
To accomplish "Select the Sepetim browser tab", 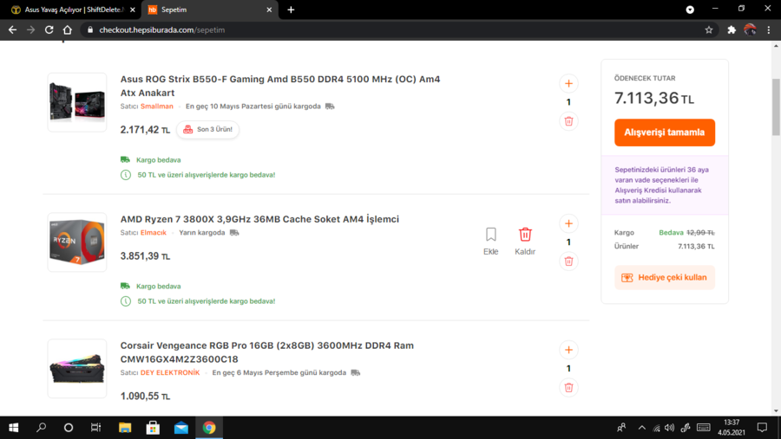I will pos(209,10).
